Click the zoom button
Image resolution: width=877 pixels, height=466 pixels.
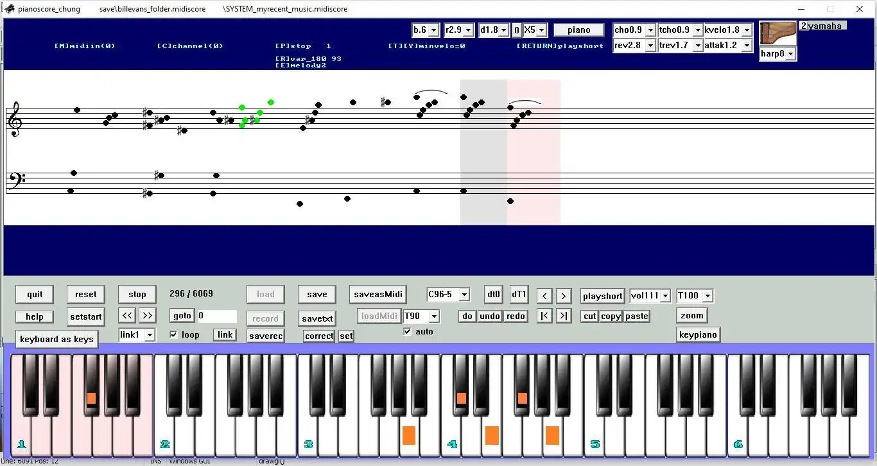point(692,316)
